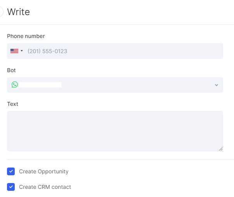Expand the Bot dropdown chevron
The width and height of the screenshot is (234, 197).
tap(217, 85)
